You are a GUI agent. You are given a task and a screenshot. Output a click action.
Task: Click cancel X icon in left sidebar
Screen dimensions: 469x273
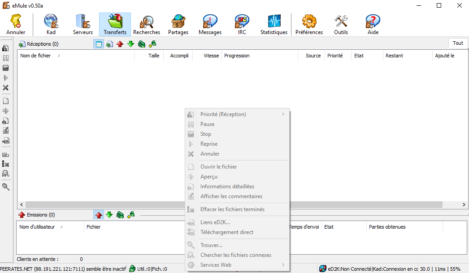(x=5, y=87)
